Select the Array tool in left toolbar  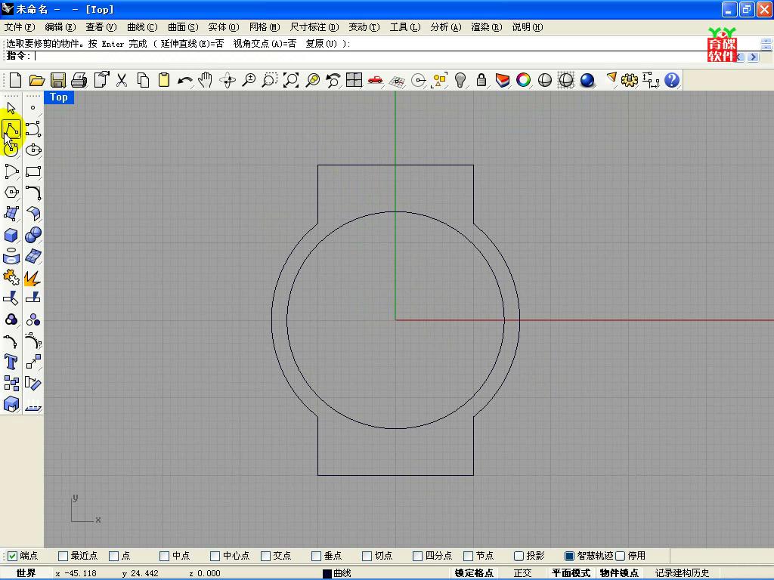11,383
